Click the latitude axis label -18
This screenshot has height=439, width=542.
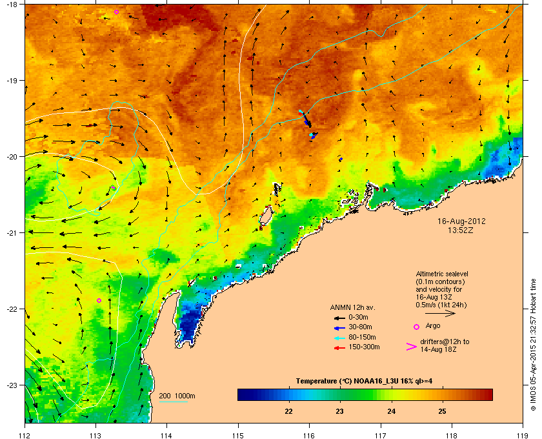coord(12,5)
